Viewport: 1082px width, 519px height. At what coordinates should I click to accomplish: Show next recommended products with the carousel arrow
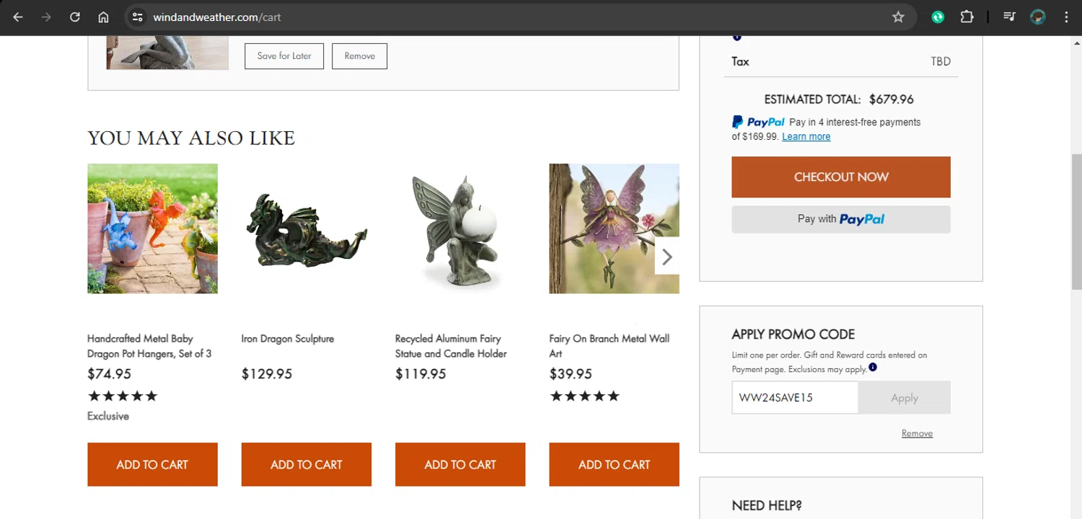click(x=667, y=257)
